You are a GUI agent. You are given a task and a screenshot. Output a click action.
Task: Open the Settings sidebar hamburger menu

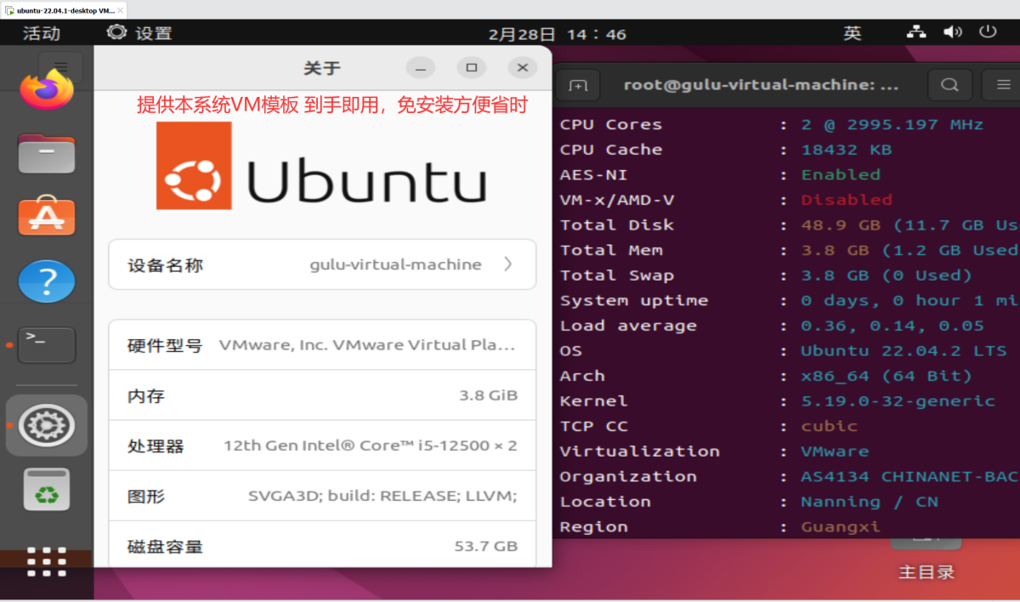(60, 66)
